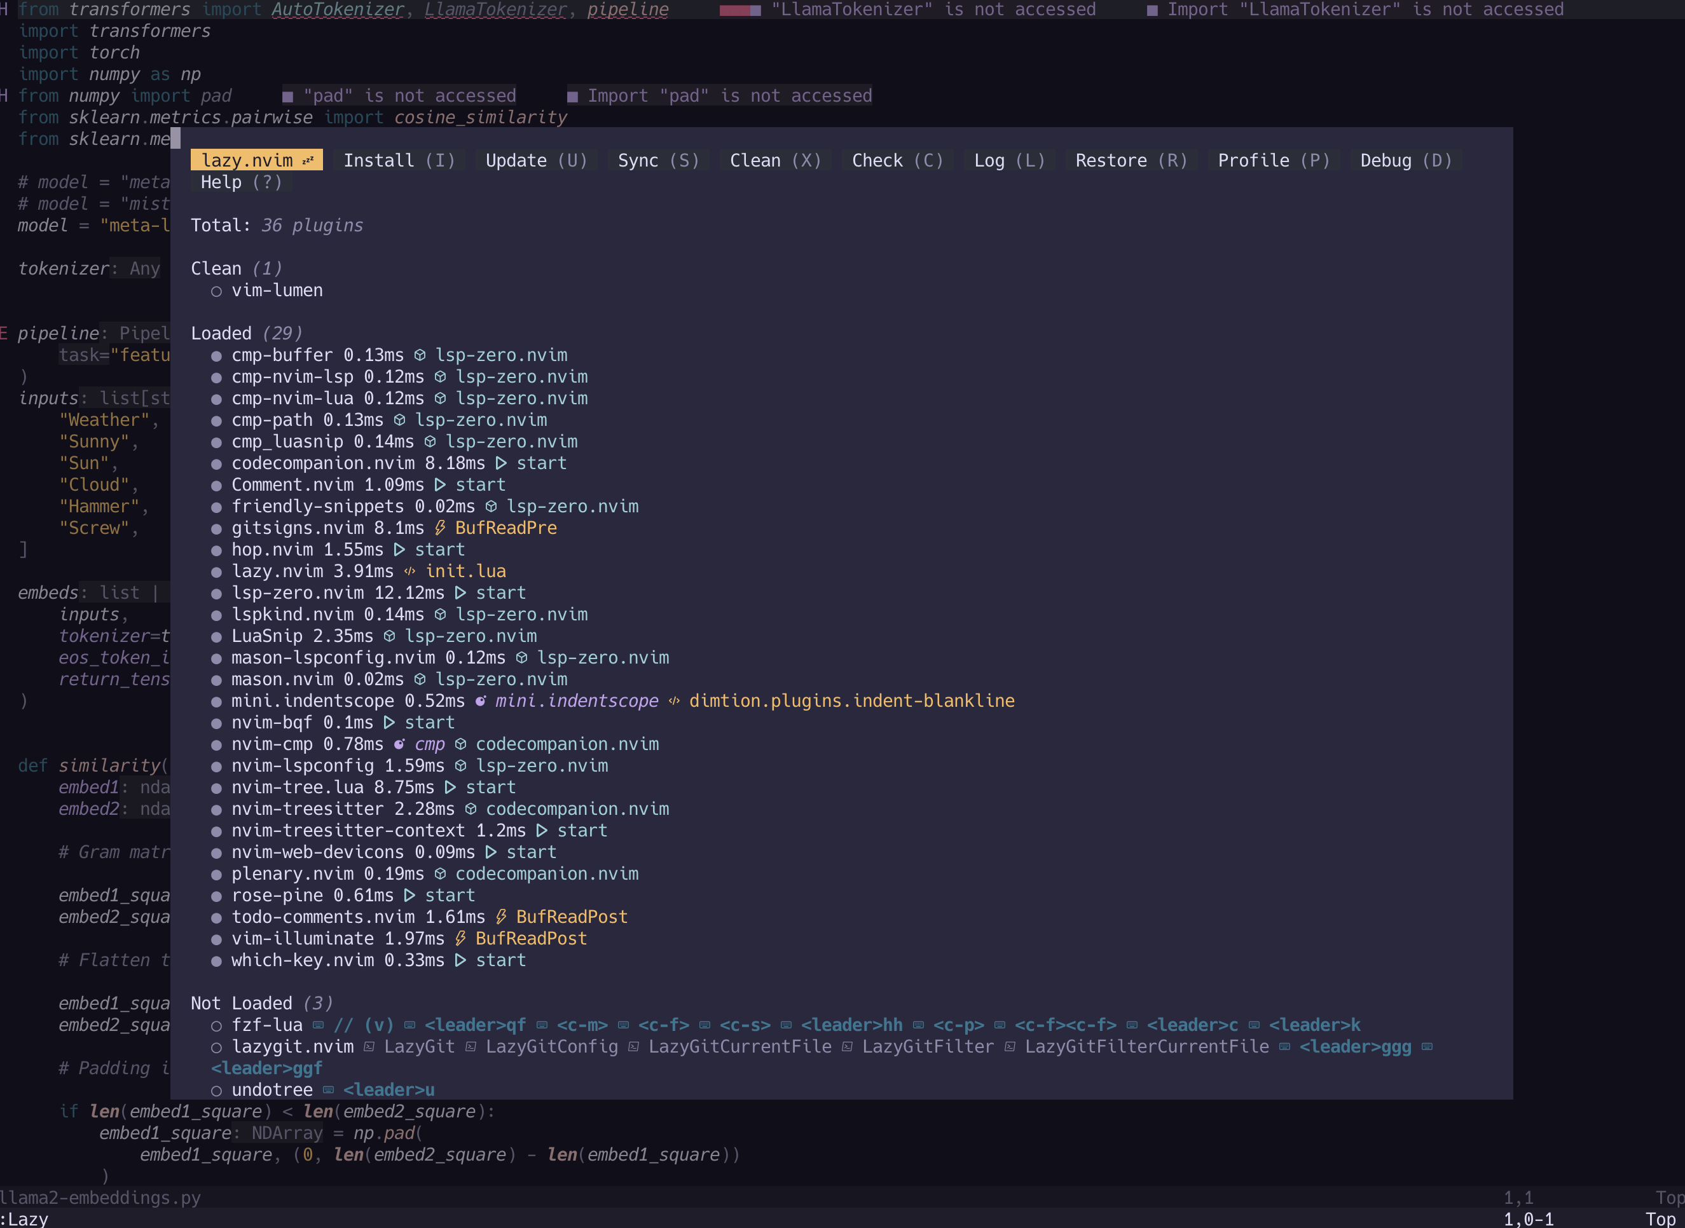This screenshot has height=1228, width=1685.
Task: Select Update (U) in the Lazy menu
Action: click(x=536, y=161)
